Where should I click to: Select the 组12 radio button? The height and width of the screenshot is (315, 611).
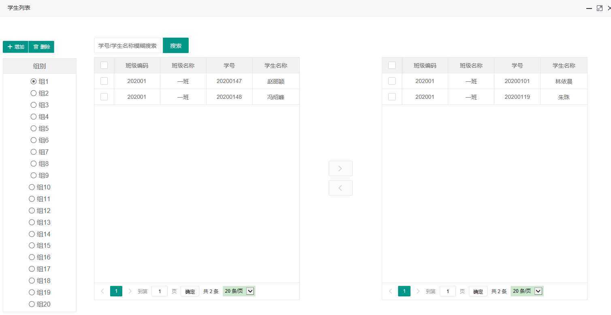click(x=32, y=211)
